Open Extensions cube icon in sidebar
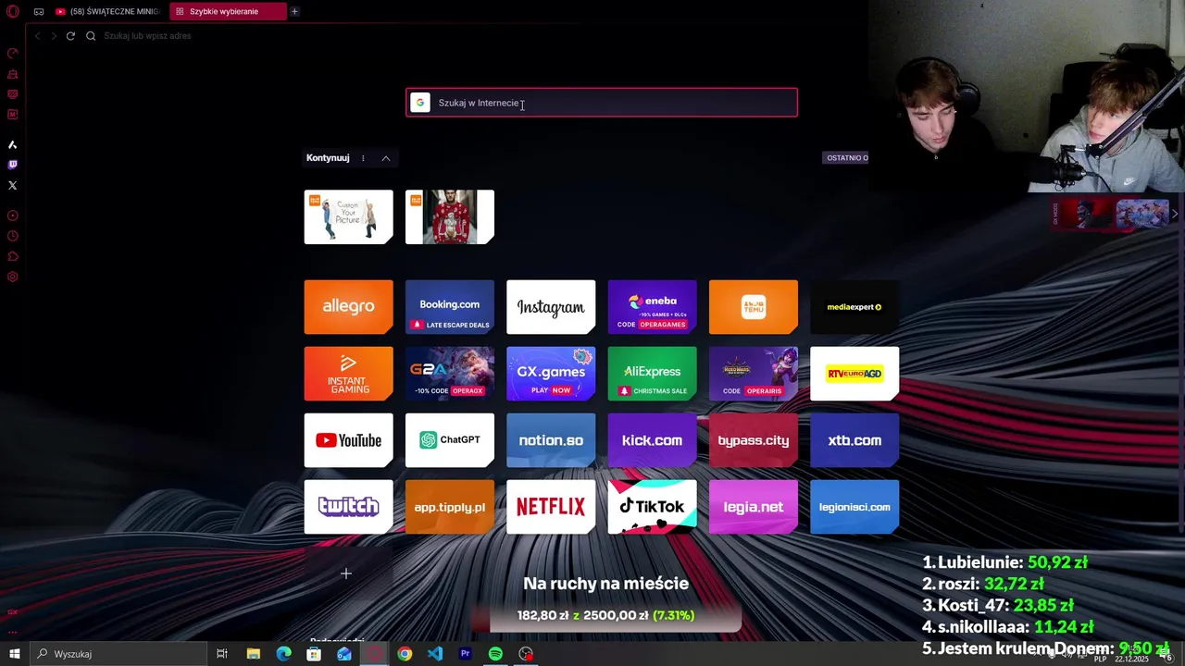 tap(13, 256)
